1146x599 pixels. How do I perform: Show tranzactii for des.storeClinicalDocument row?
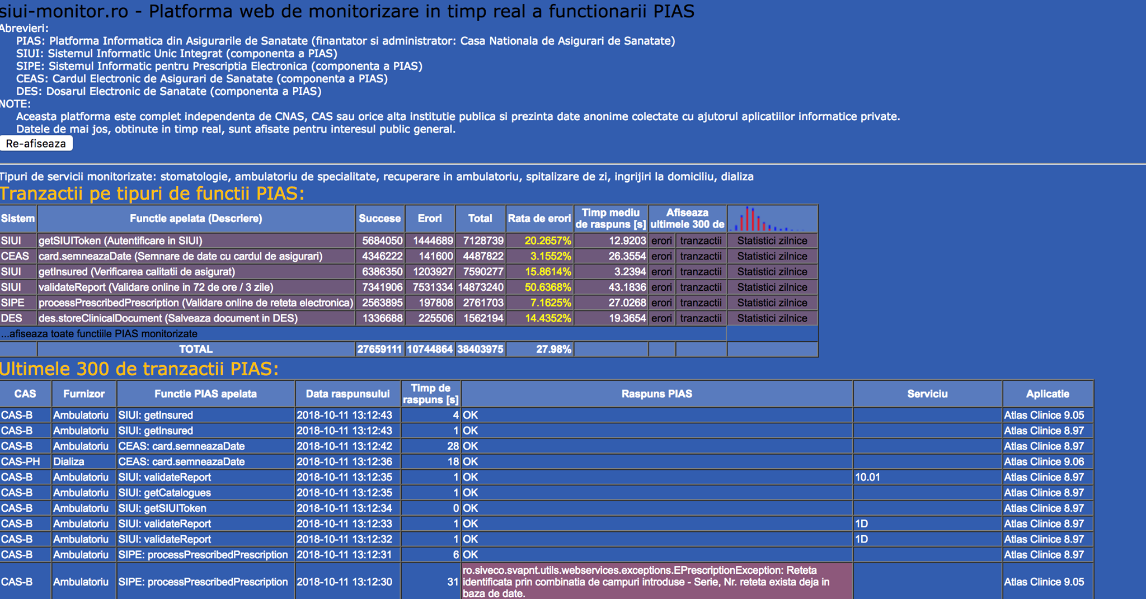click(701, 318)
